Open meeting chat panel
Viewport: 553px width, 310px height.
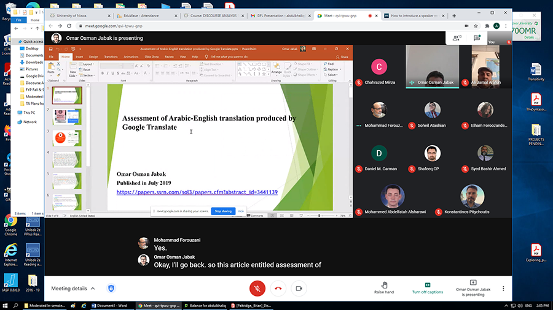point(477,38)
